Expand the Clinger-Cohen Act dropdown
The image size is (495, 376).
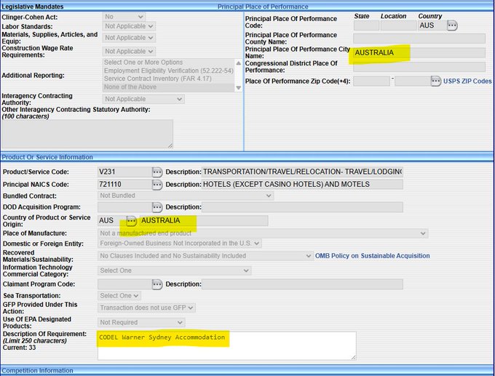[124, 16]
